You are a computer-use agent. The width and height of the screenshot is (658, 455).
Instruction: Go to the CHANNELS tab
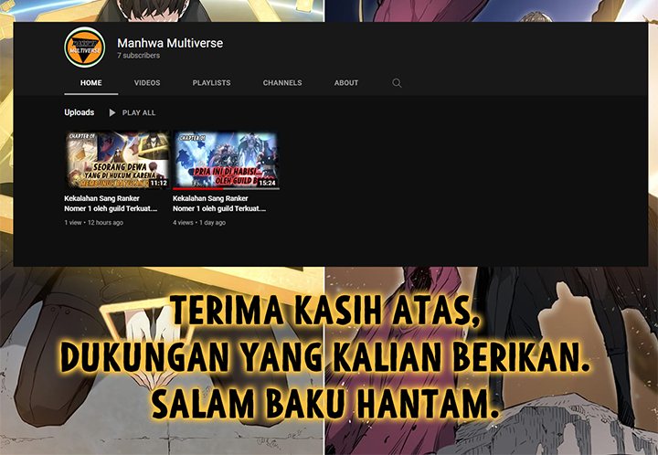tap(282, 83)
